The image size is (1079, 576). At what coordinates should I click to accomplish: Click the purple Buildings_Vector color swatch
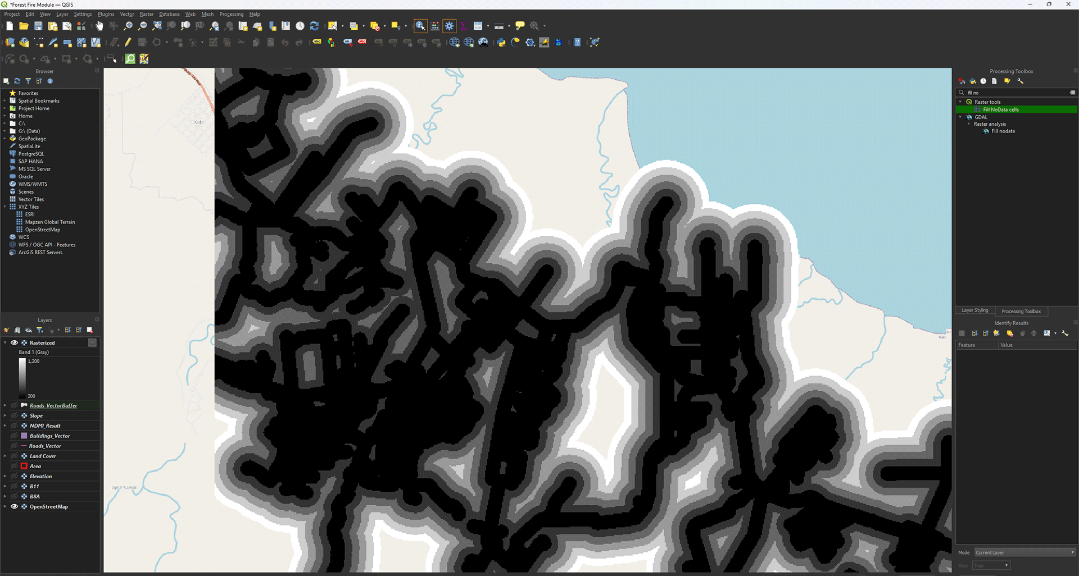[24, 436]
